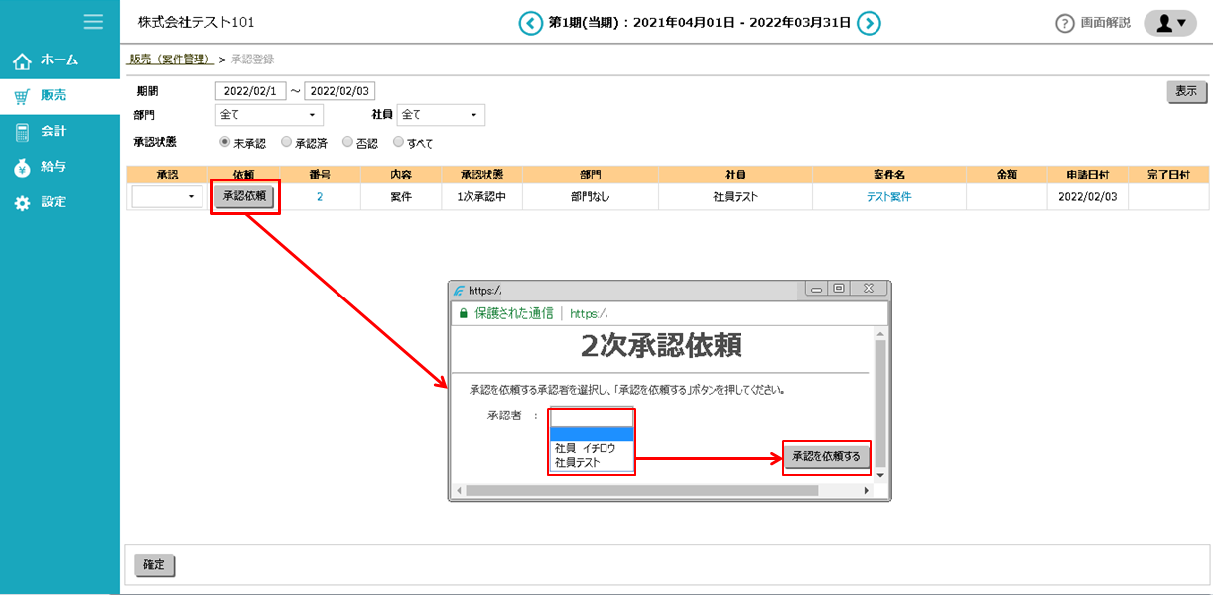Expand the 社員 dropdown
The image size is (1213, 595).
pyautogui.click(x=441, y=116)
